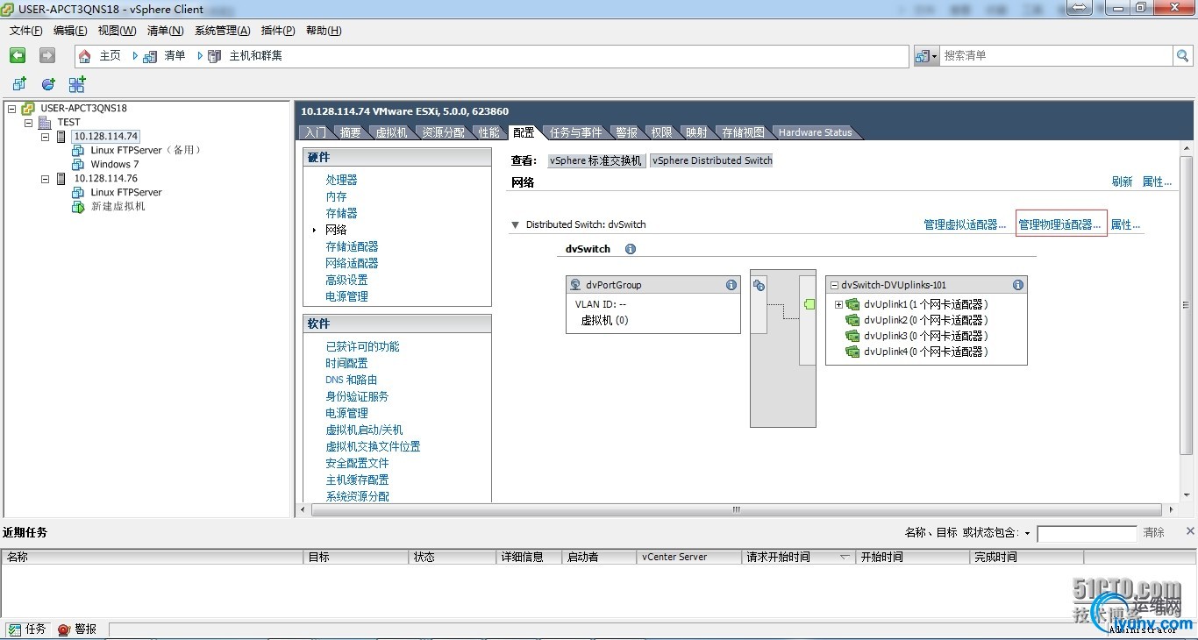
Task: Open the home icon in the breadcrumb bar
Action: [85, 56]
